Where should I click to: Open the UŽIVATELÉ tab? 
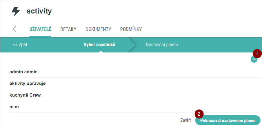click(x=40, y=29)
